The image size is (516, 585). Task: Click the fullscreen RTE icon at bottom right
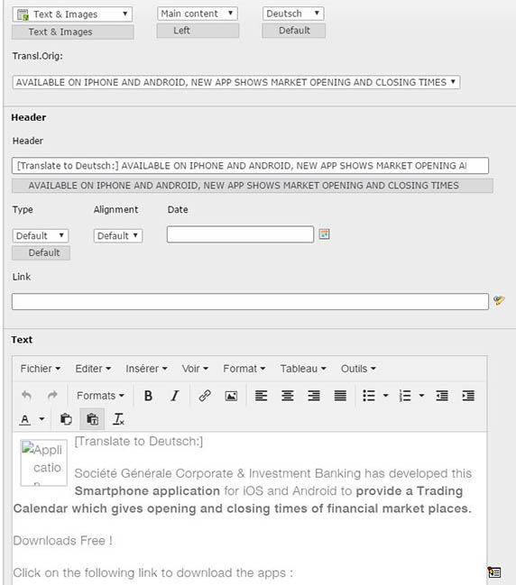tap(494, 572)
